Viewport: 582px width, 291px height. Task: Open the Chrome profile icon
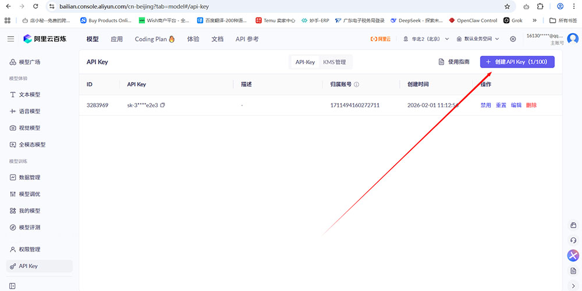coord(560,6)
